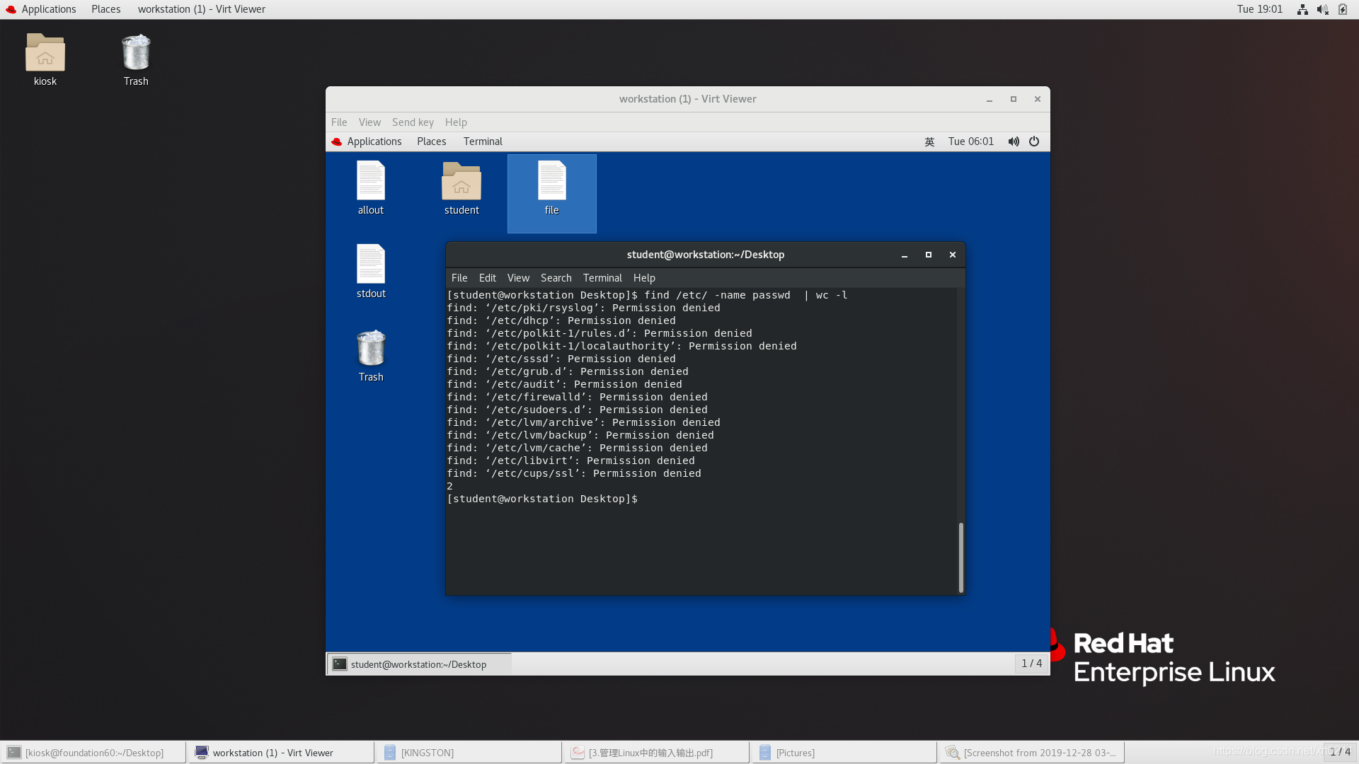Expand the guest Applications menu
The width and height of the screenshot is (1359, 764).
[374, 141]
